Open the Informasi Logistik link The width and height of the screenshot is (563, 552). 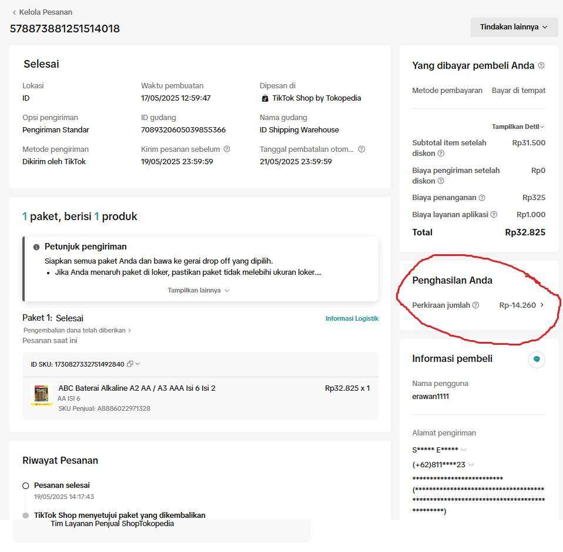click(352, 318)
